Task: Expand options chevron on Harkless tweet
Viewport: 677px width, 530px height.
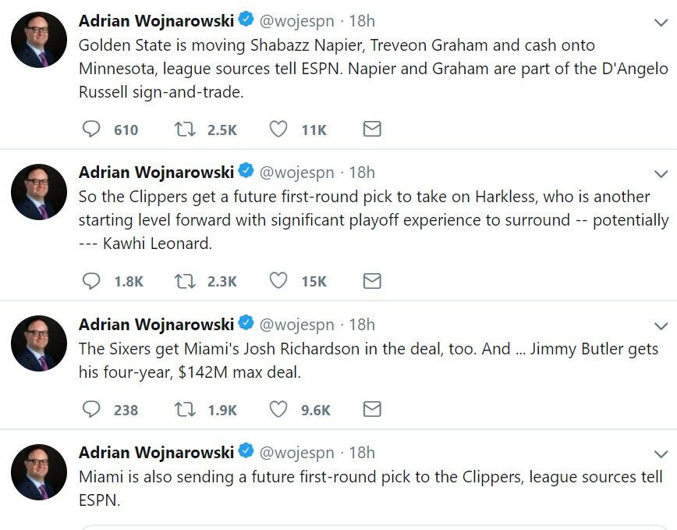Action: click(661, 174)
